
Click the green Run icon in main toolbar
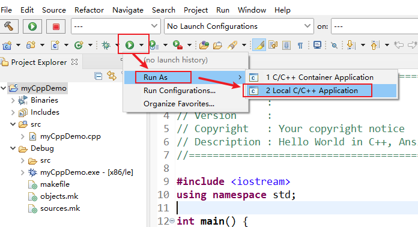(x=130, y=45)
